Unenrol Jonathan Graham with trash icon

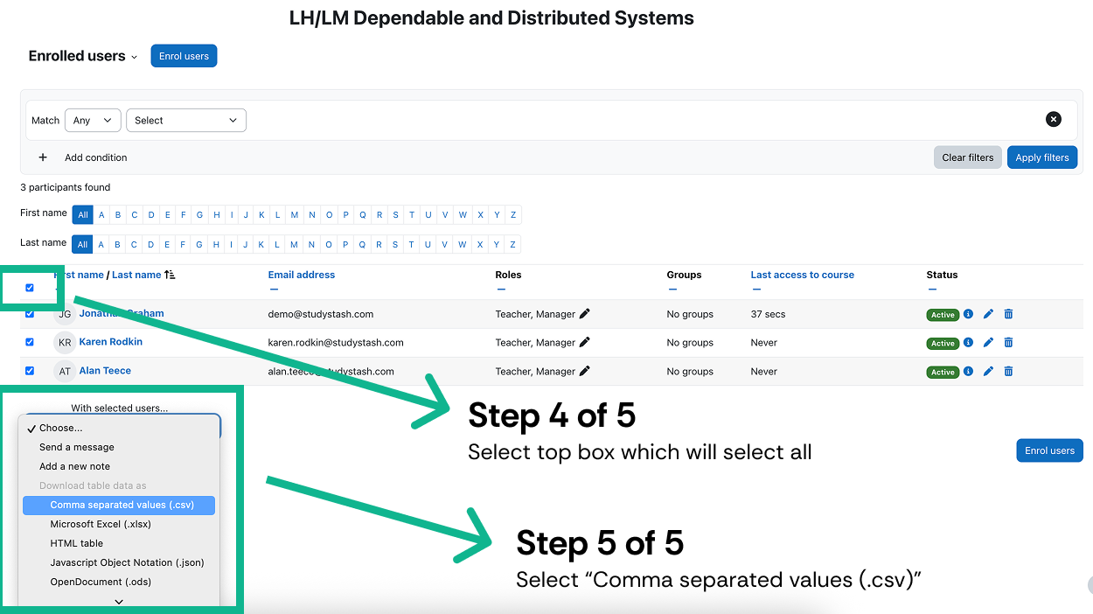click(1008, 314)
